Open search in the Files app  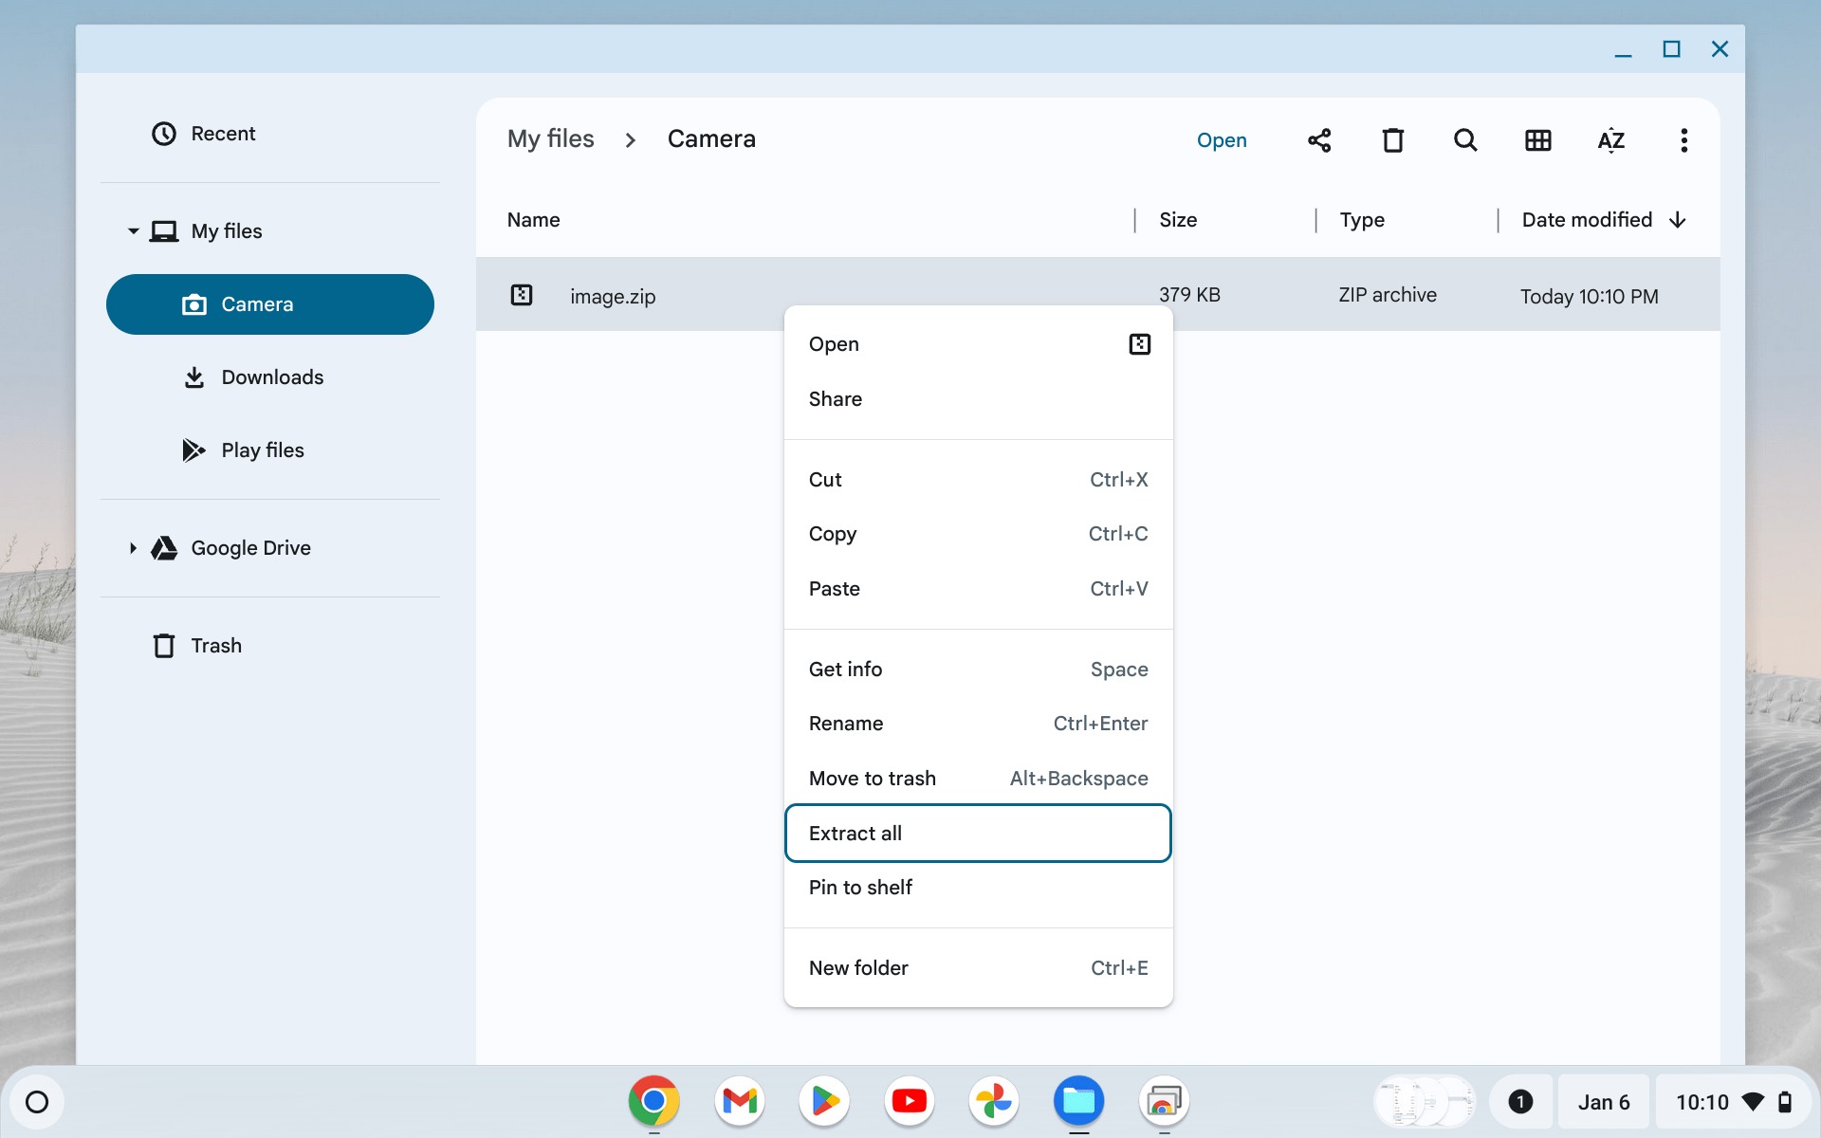pos(1464,139)
